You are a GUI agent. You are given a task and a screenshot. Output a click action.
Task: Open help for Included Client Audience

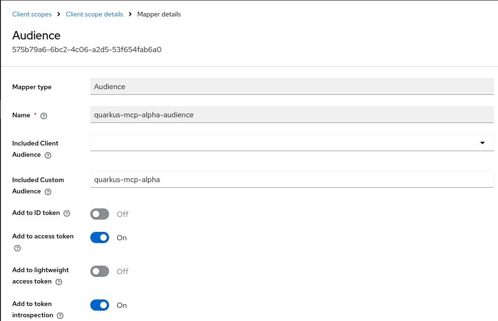point(47,155)
